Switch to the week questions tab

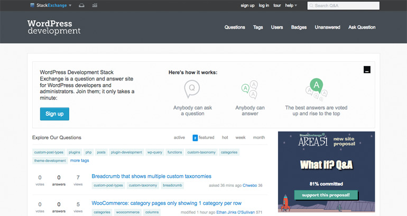click(x=240, y=138)
